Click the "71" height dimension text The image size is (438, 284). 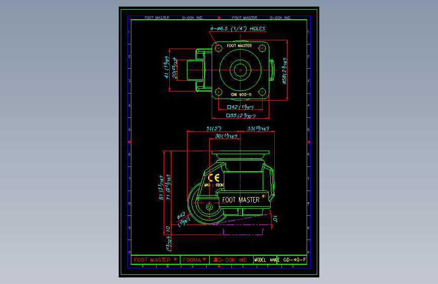[x=168, y=187]
